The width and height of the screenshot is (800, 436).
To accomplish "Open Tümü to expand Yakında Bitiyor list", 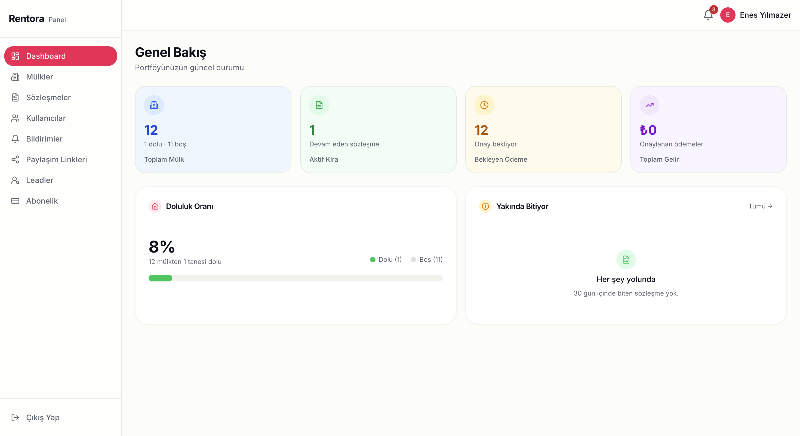I will pyautogui.click(x=760, y=206).
